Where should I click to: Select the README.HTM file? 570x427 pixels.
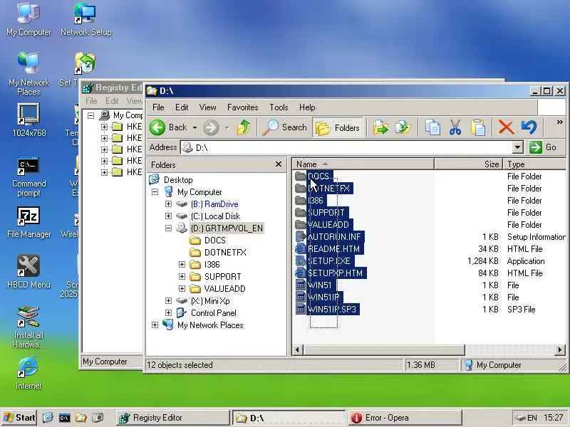333,249
